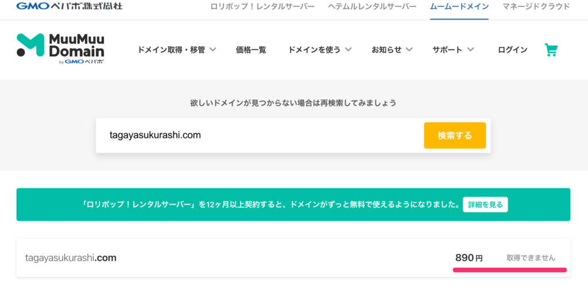Expand the お知らせ dropdown
Viewport: 588px width, 289px height.
tap(392, 50)
